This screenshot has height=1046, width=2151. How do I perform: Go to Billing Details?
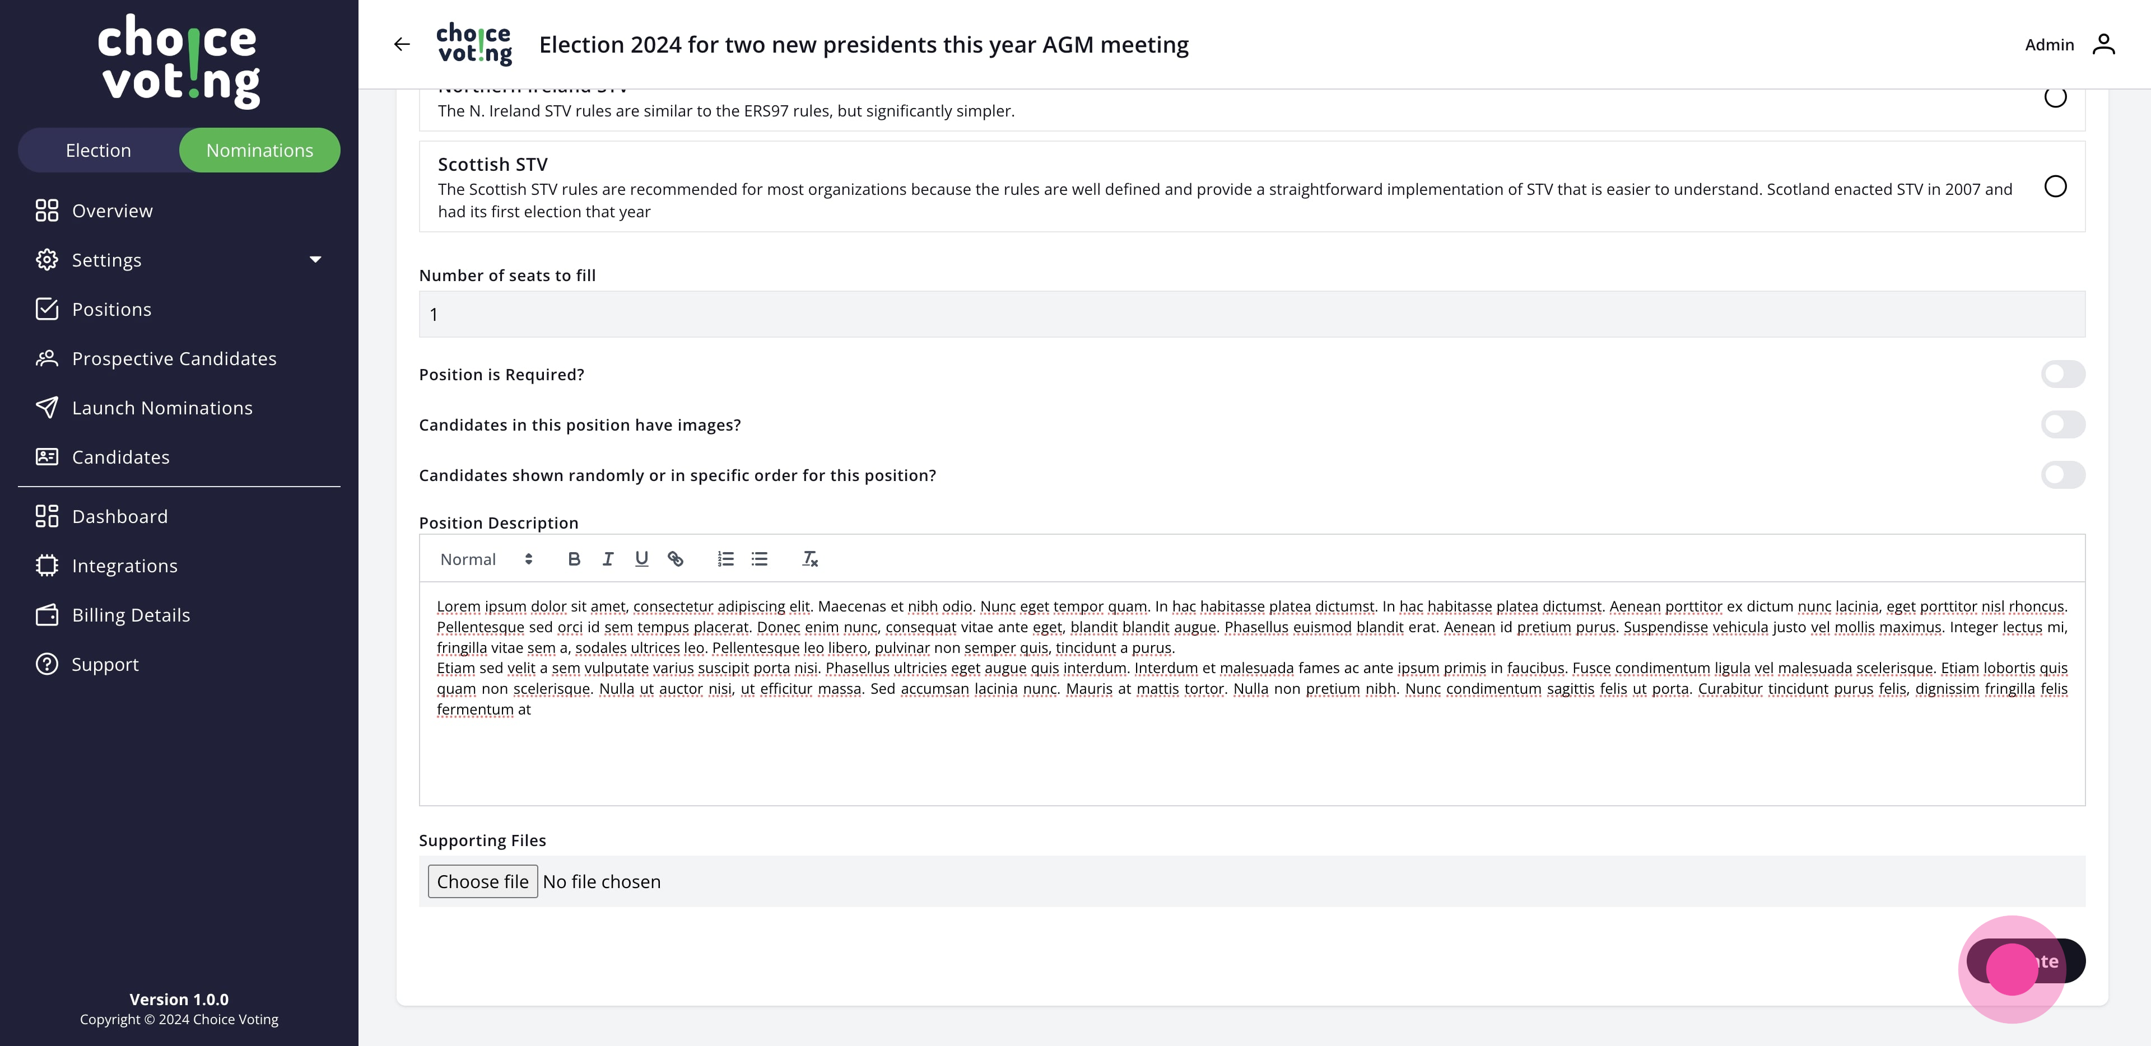pyautogui.click(x=131, y=615)
